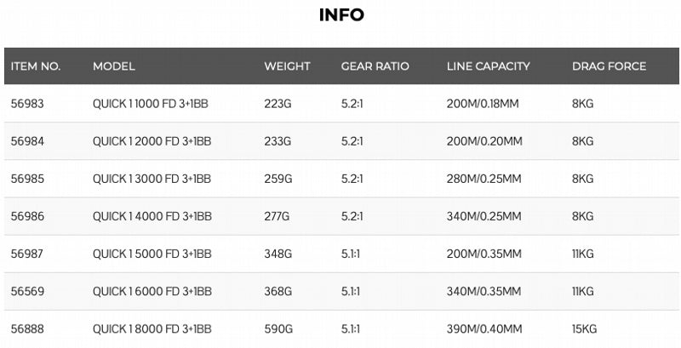Click the MODEL column header
Image resolution: width=681 pixels, height=348 pixels.
point(114,66)
